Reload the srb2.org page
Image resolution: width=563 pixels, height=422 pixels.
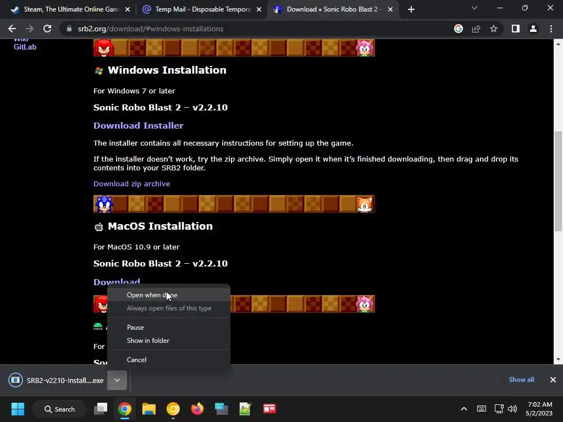pyautogui.click(x=47, y=29)
